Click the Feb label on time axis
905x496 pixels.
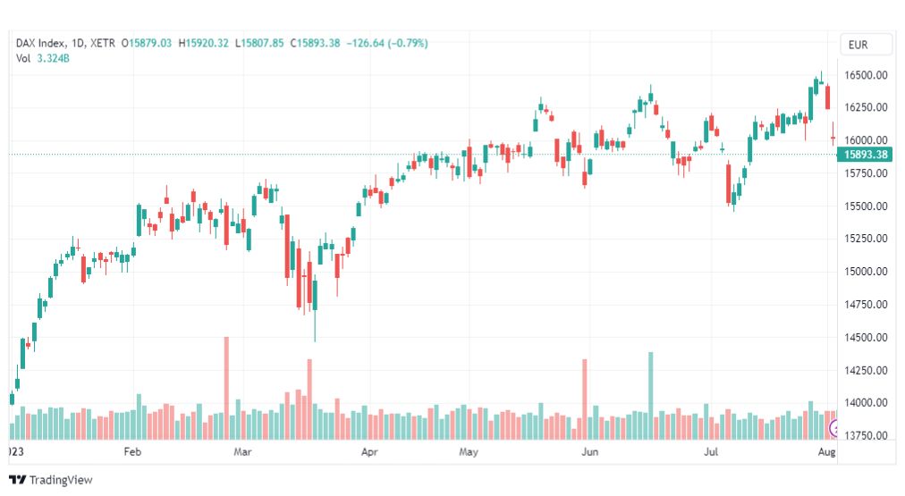(132, 453)
